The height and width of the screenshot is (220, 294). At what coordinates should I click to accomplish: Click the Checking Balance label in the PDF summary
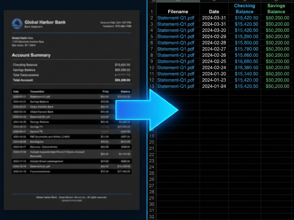(x=25, y=65)
